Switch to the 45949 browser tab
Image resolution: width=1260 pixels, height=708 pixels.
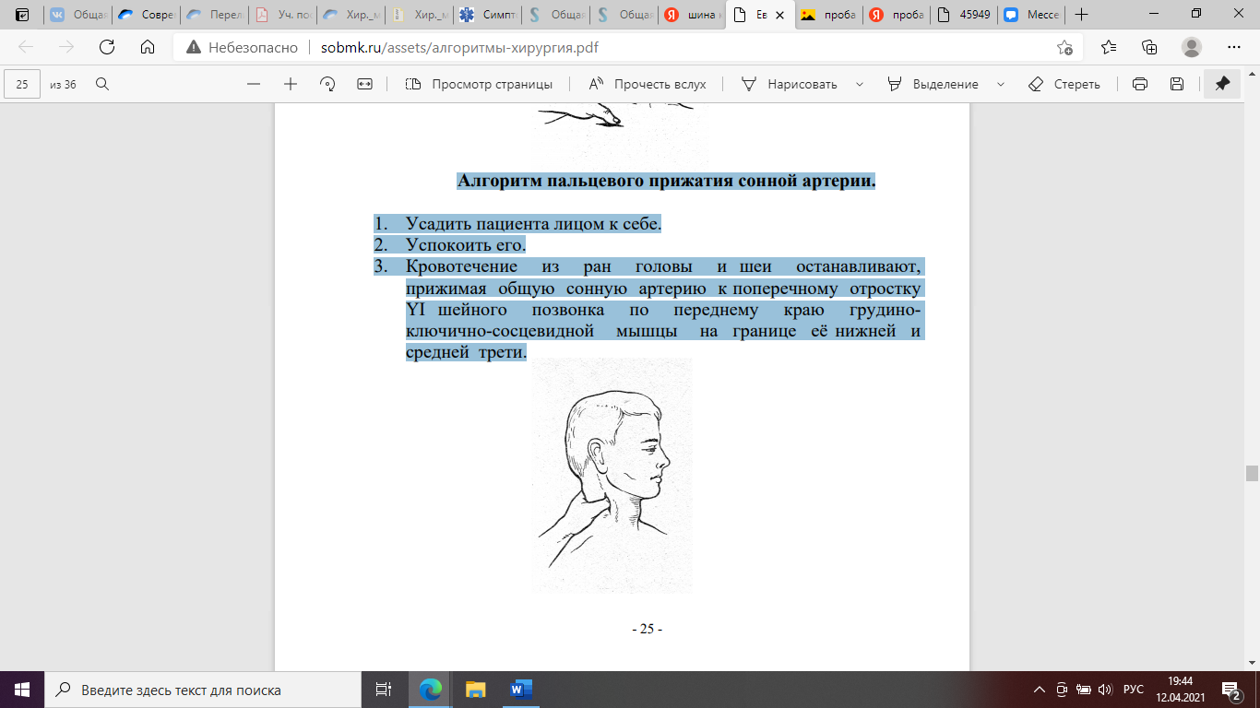point(964,15)
